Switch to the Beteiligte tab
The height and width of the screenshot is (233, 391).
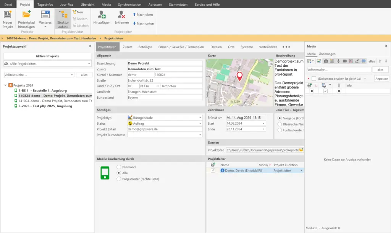pos(145,47)
